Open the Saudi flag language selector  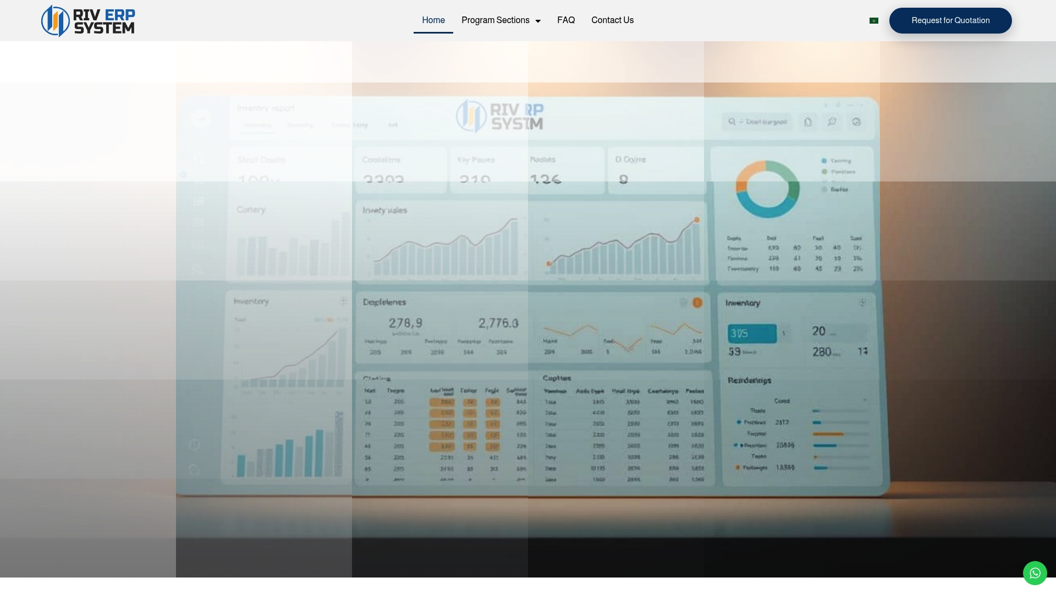pyautogui.click(x=873, y=20)
